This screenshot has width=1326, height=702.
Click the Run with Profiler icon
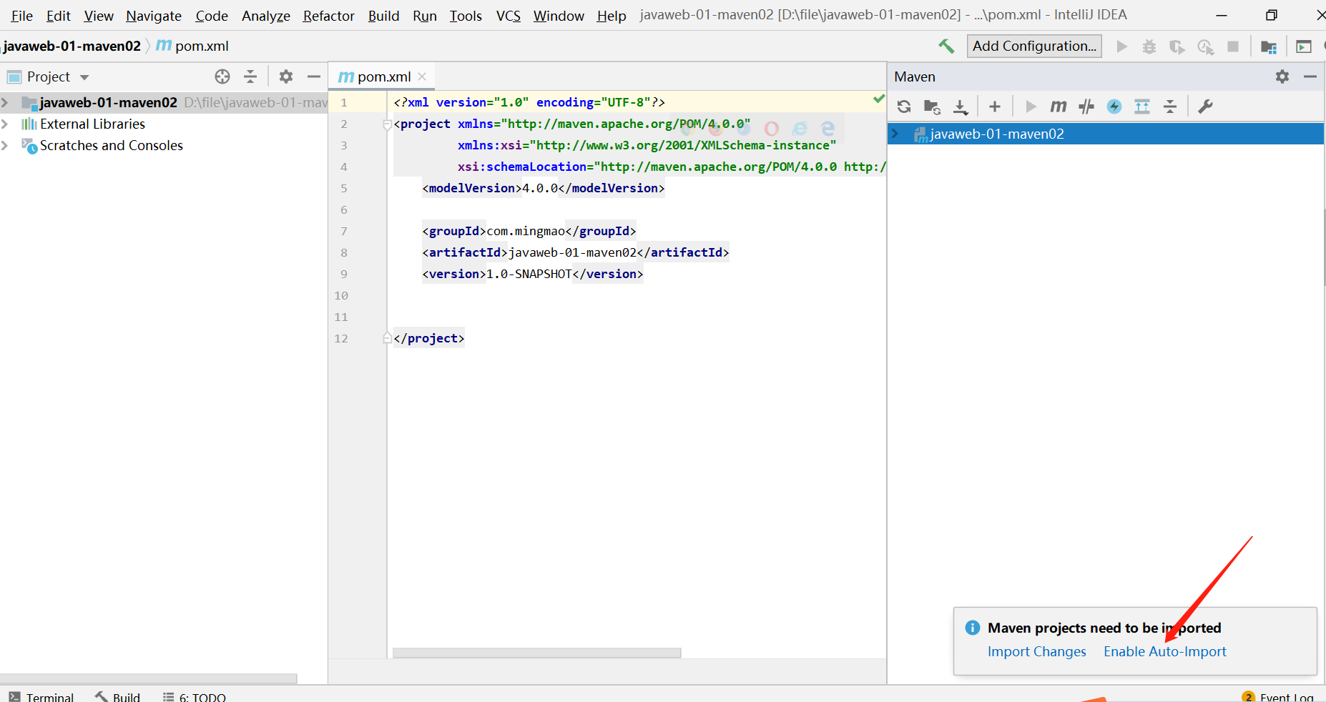tap(1205, 46)
